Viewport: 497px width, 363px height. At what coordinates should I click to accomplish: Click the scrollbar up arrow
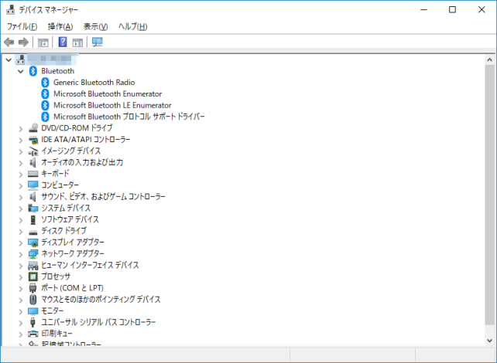click(490, 59)
